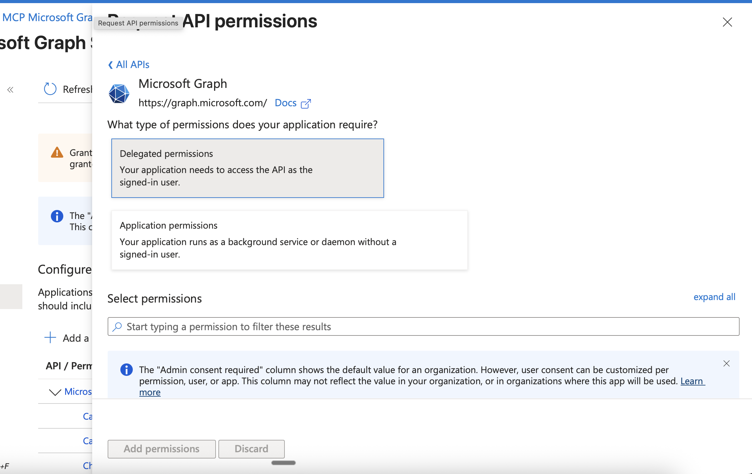Viewport: 752px width, 474px height.
Task: Open the MCP Microsoft Graph breadcrumb
Action: (x=47, y=17)
